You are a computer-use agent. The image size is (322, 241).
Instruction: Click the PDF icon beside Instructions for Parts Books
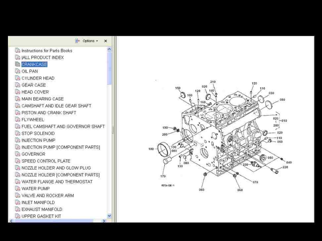click(x=18, y=50)
